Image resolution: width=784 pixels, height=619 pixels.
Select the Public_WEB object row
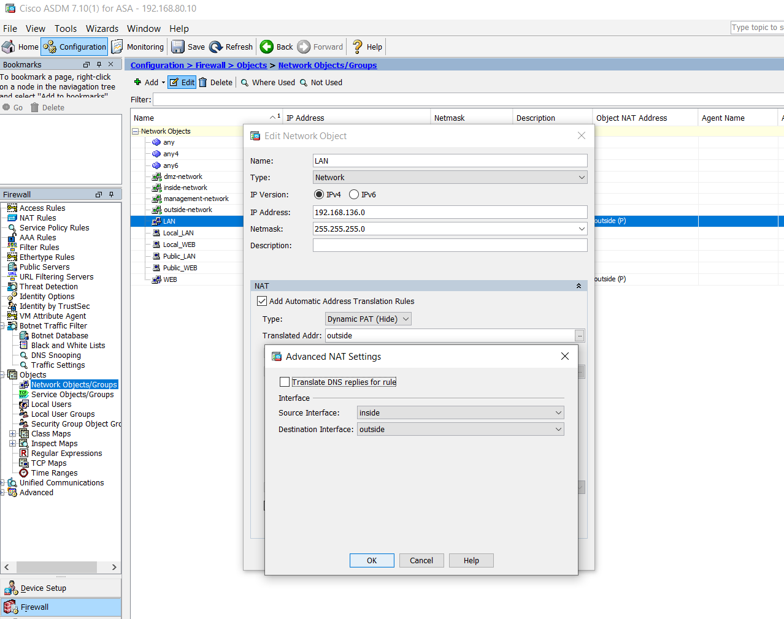(180, 268)
